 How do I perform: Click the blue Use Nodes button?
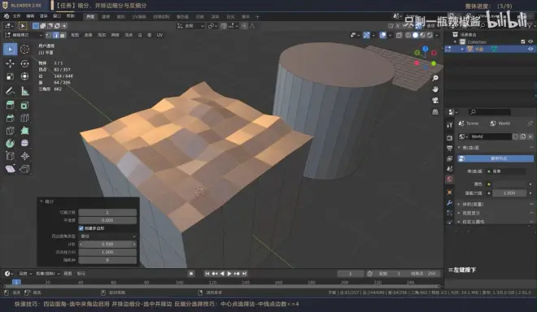[x=496, y=158]
